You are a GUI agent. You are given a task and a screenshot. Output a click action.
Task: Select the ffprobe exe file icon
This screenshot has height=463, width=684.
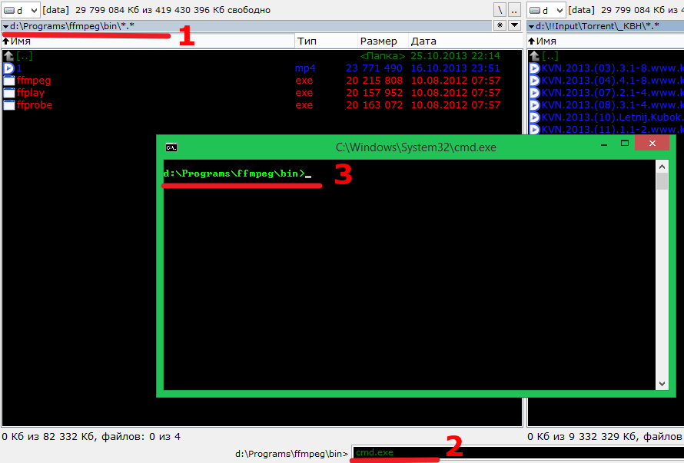[x=9, y=105]
